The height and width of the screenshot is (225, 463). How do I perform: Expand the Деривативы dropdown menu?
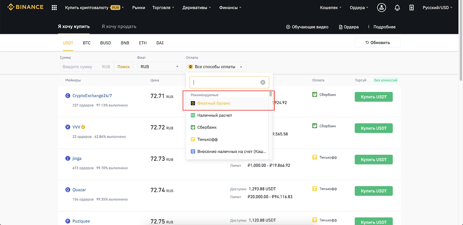196,7
